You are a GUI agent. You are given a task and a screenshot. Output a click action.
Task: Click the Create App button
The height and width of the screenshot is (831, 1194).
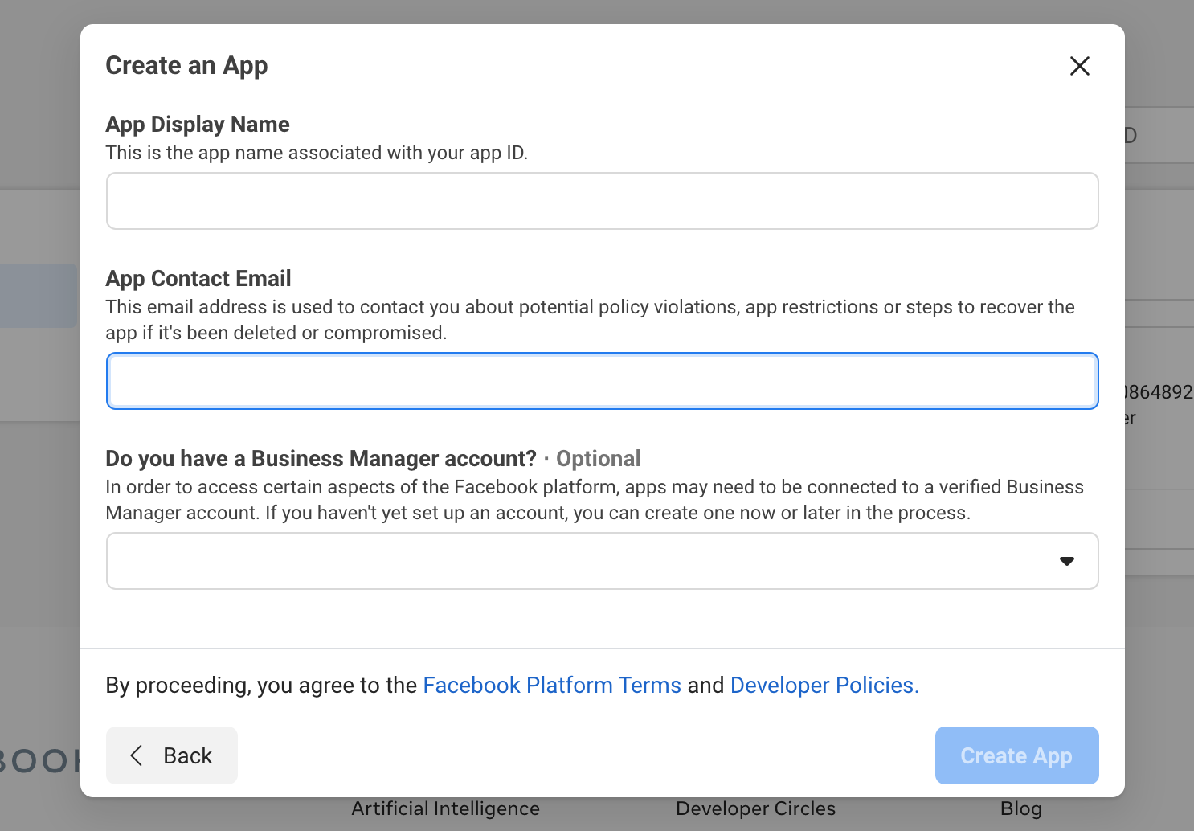pyautogui.click(x=1017, y=755)
